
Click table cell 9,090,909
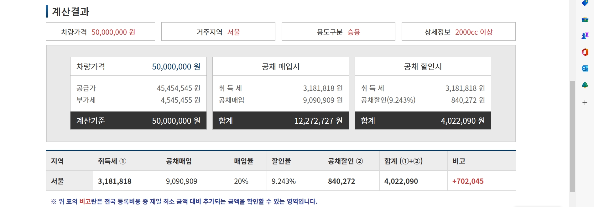(x=195, y=181)
